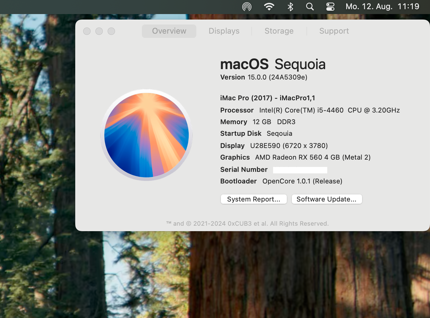Click the U28E590 display value
The image size is (430, 318).
(x=289, y=146)
